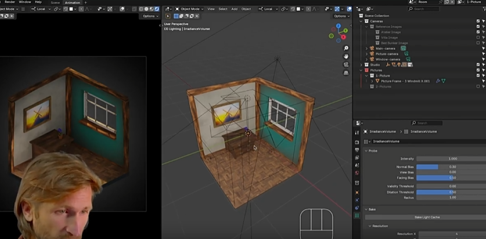Click the pan hand icon in the viewport
The height and width of the screenshot is (239, 486).
click(346, 56)
